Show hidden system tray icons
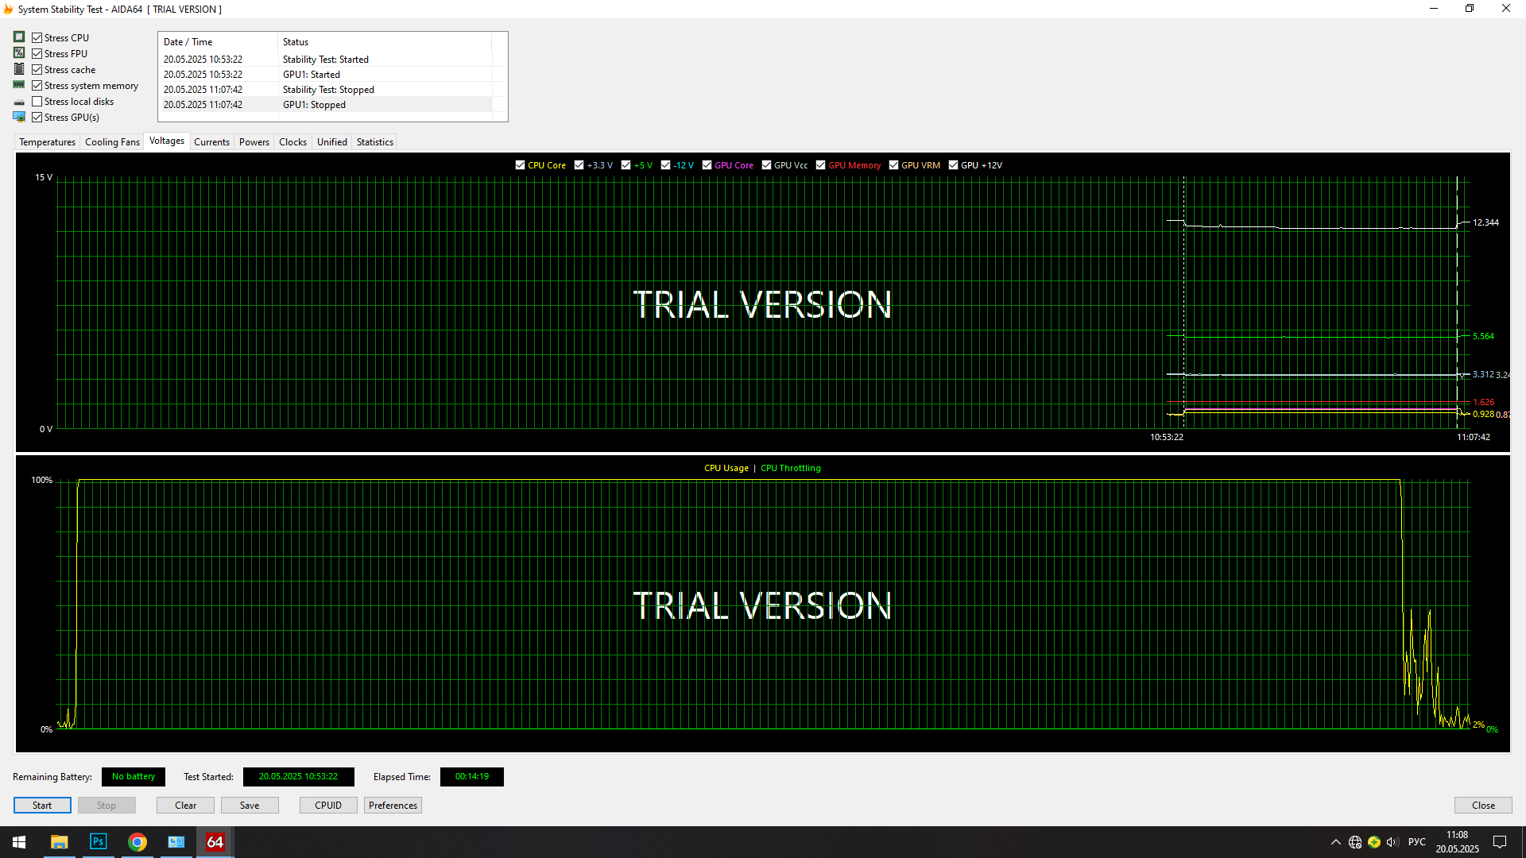Screen dimensions: 1526x858 (x=1335, y=842)
